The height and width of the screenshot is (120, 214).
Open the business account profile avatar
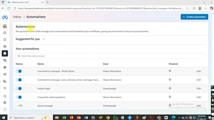point(5,26)
